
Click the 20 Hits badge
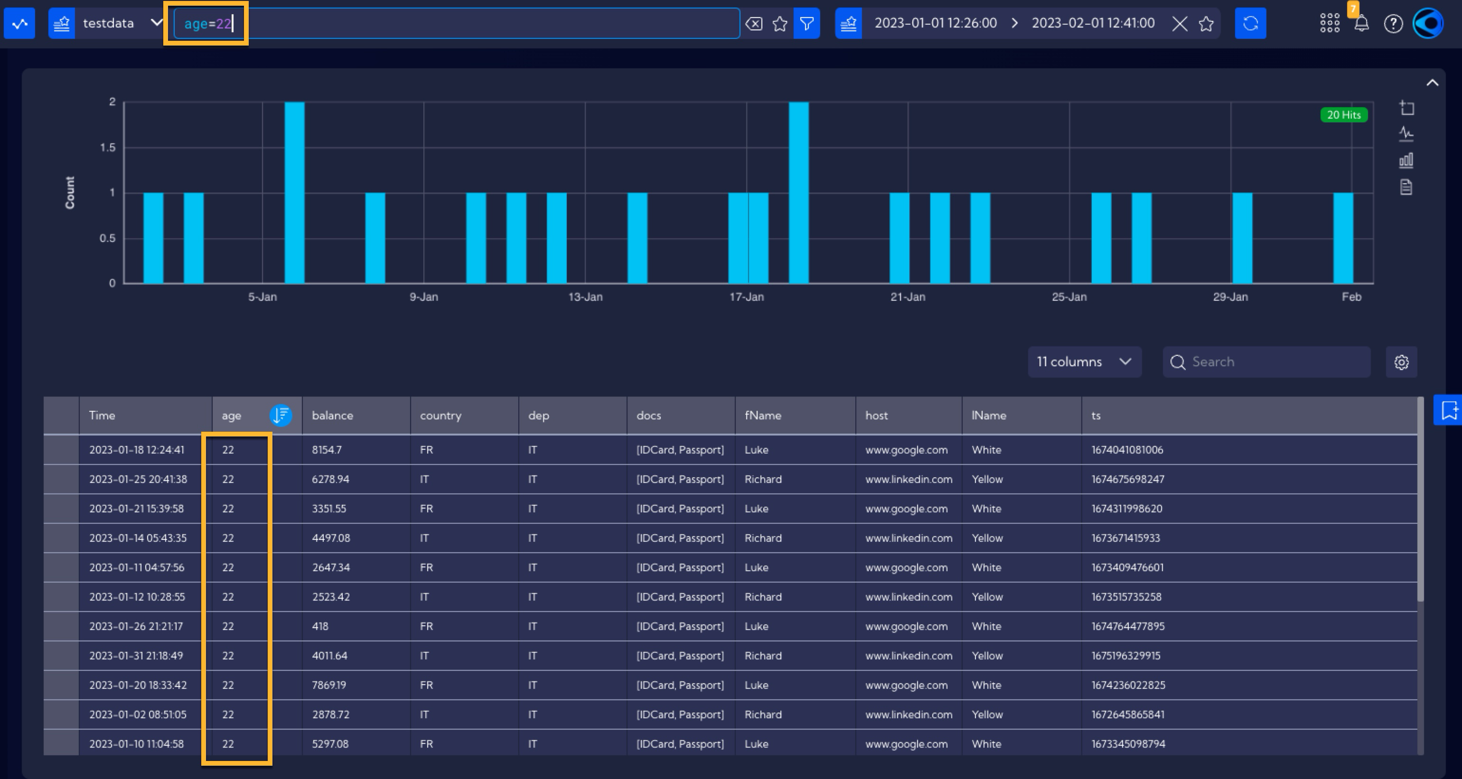[1343, 115]
